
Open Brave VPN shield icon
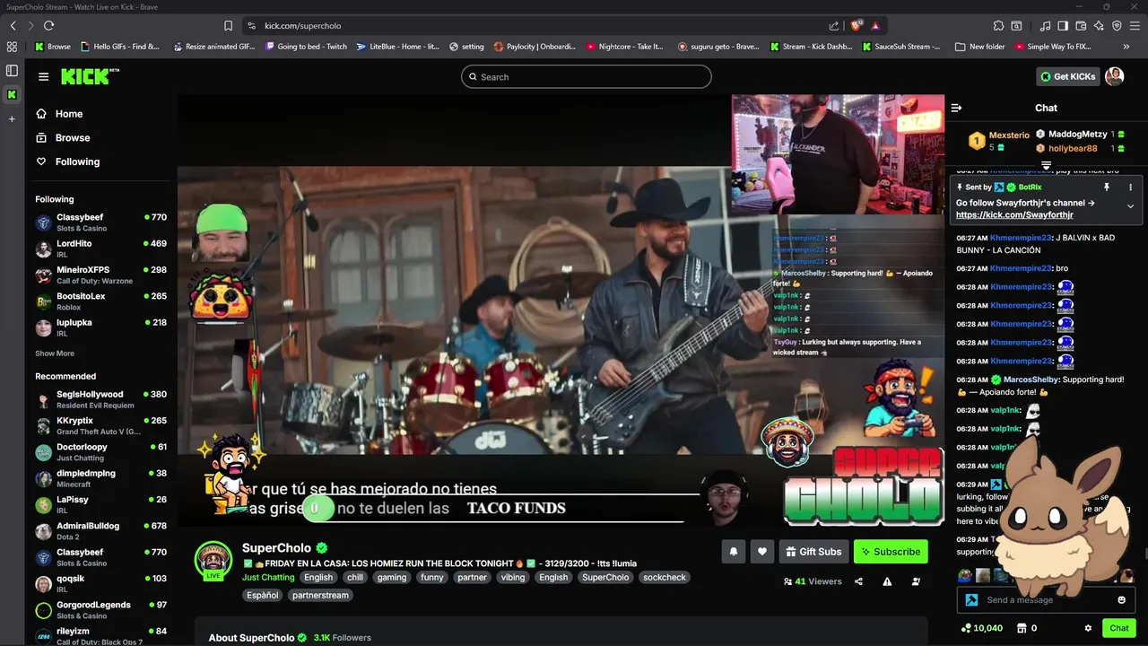click(1117, 25)
